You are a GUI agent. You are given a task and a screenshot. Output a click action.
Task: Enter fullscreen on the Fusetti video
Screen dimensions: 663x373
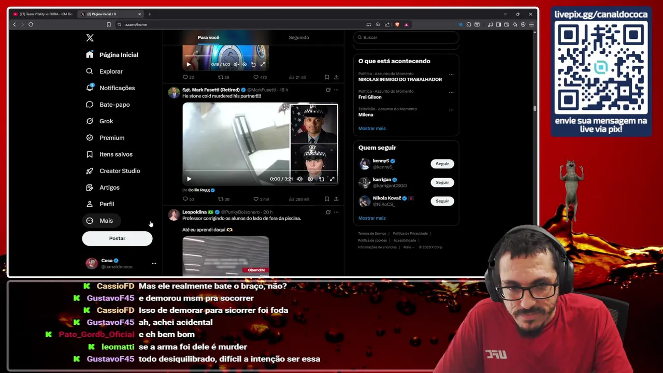(332, 179)
